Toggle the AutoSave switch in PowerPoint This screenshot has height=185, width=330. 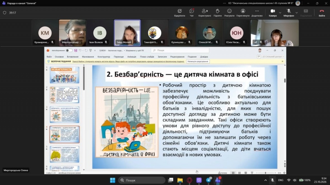click(69, 51)
